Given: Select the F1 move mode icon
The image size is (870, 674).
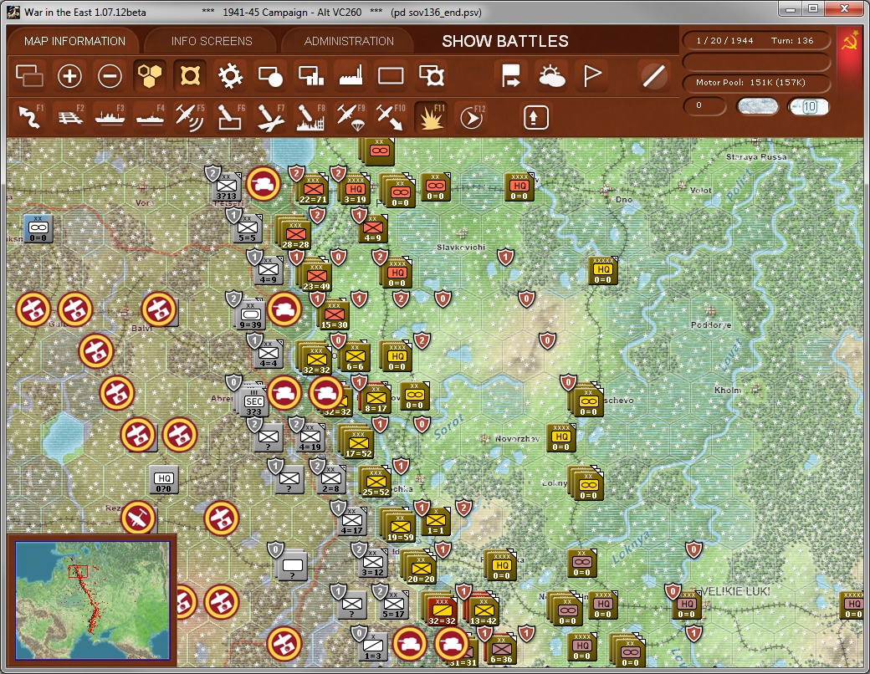Looking at the screenshot, I should (30, 117).
